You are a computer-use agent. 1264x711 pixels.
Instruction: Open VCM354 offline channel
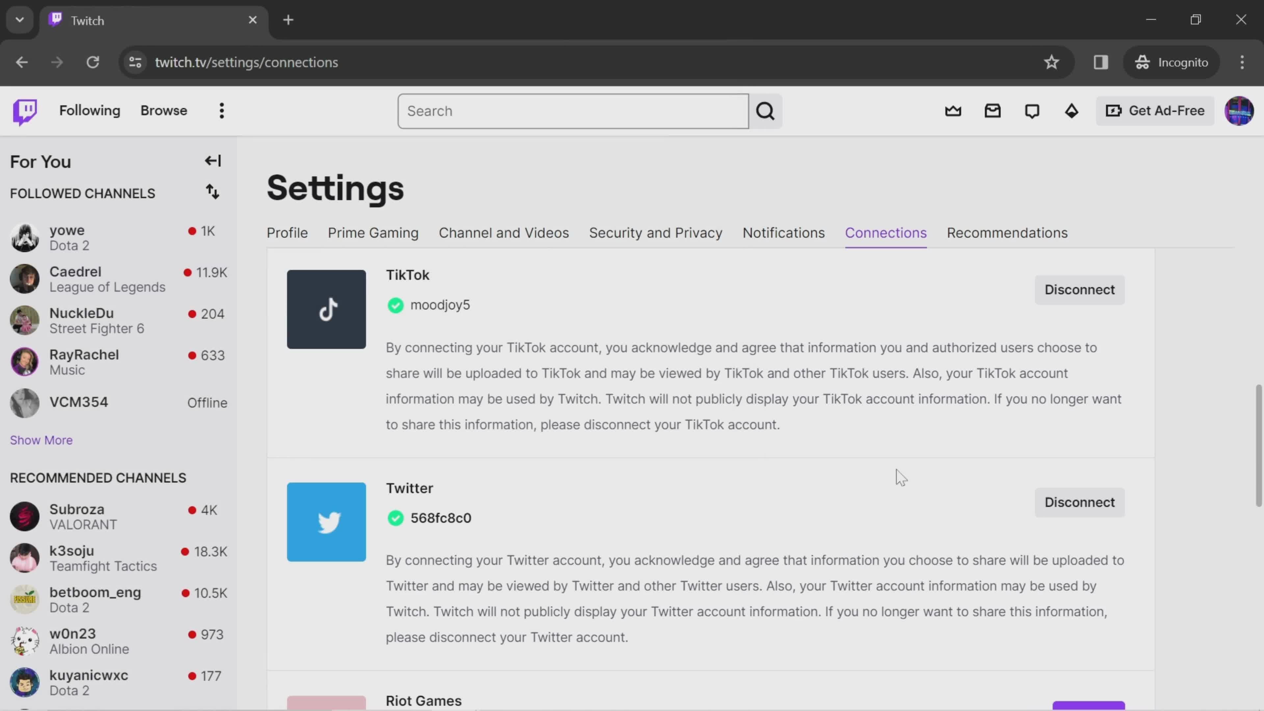click(x=118, y=403)
